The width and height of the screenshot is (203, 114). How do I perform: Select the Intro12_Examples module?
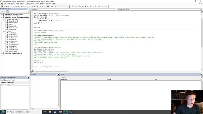[x=13, y=50]
